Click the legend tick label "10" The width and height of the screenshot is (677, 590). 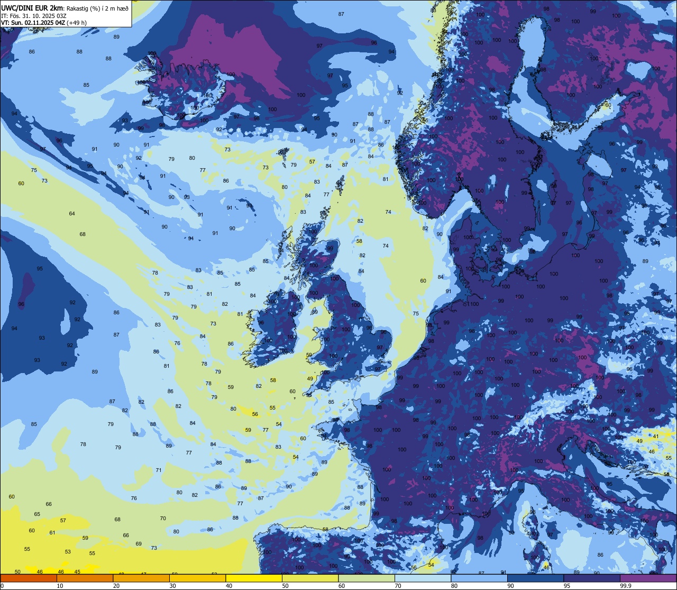60,586
